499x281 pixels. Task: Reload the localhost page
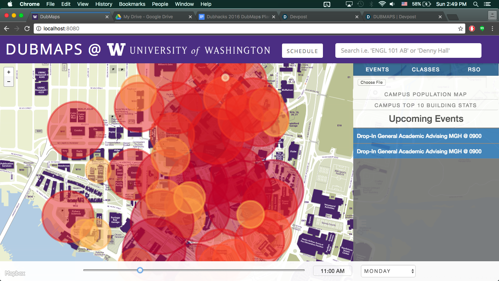pos(27,29)
